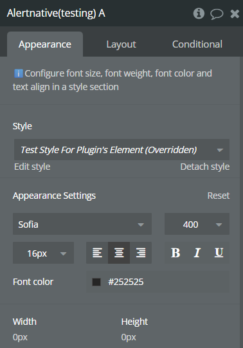Toggle bold formatting

click(x=175, y=253)
